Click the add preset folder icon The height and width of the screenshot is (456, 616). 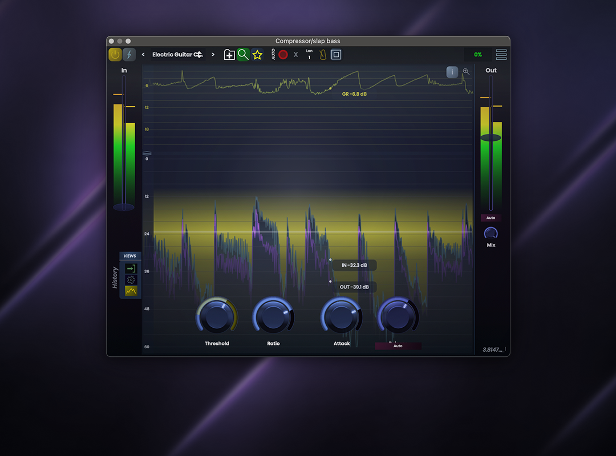tap(229, 55)
